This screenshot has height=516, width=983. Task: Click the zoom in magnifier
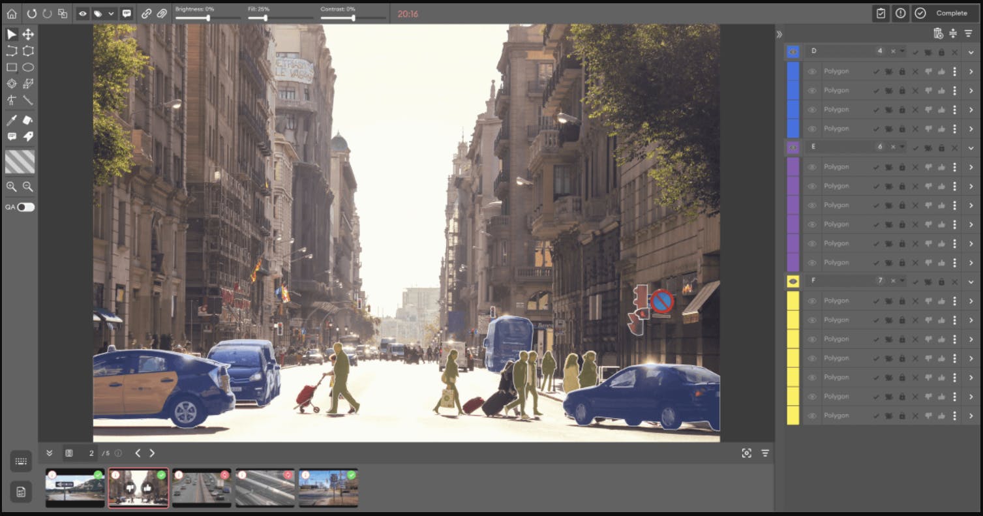click(x=11, y=187)
